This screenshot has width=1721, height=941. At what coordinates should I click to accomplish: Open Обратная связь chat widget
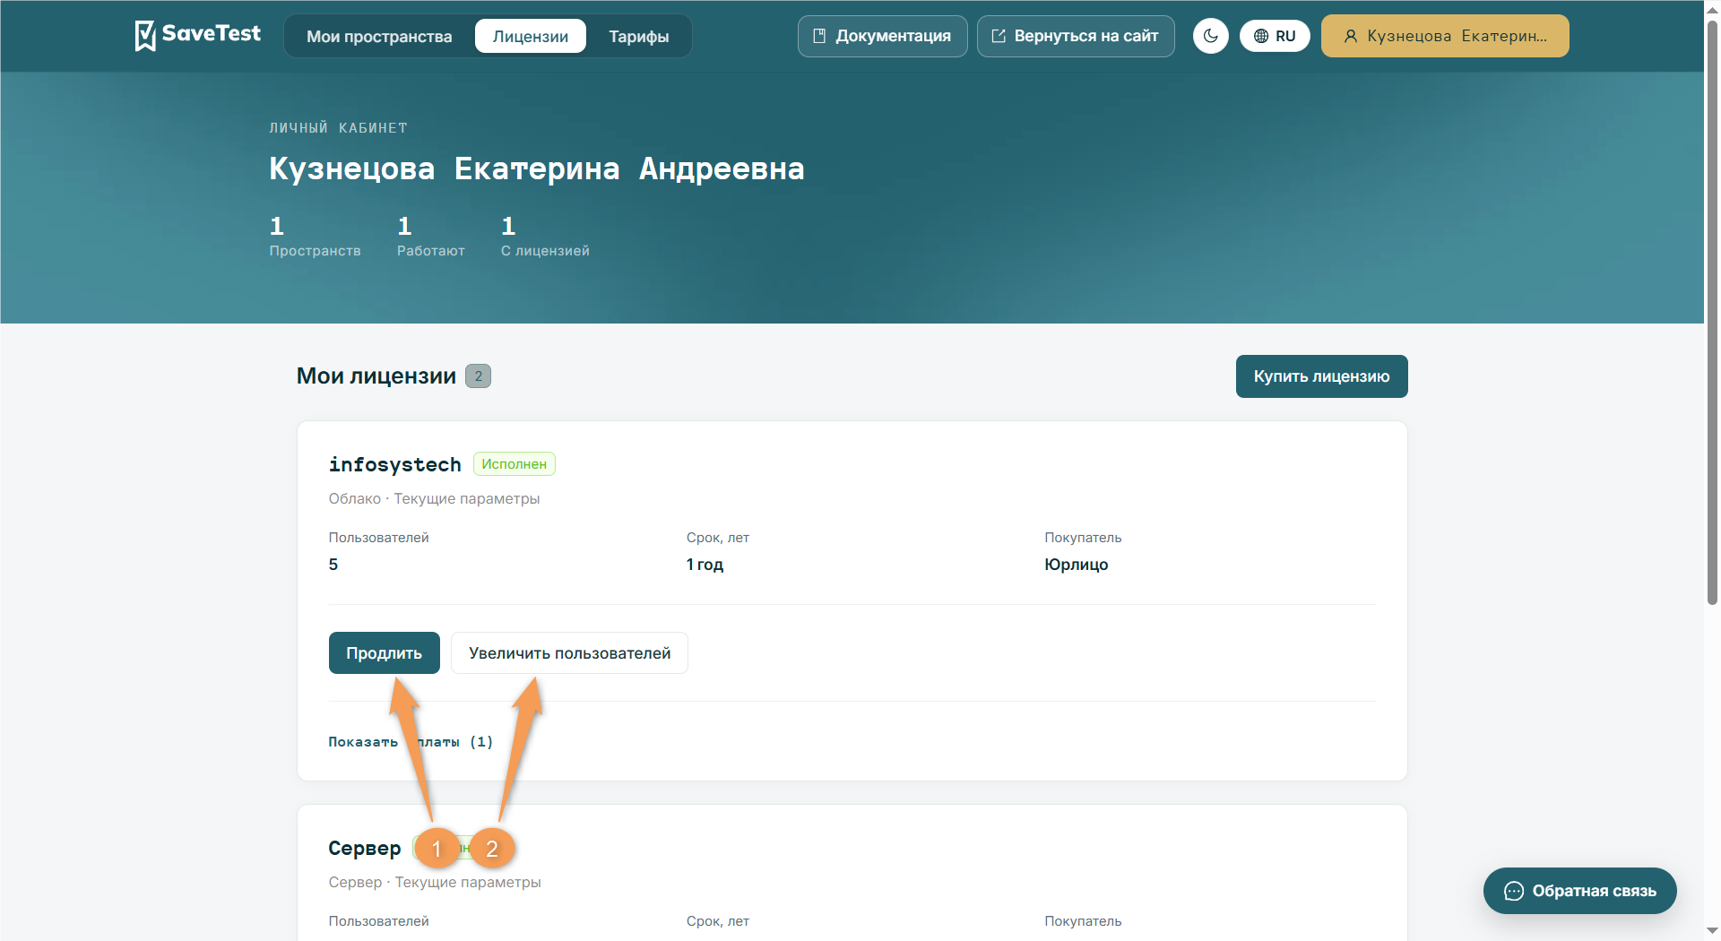click(1579, 891)
